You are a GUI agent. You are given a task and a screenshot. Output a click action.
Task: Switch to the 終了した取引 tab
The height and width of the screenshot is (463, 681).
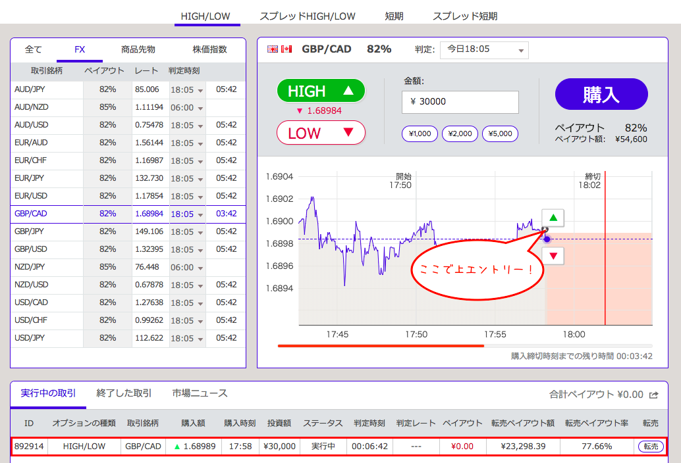(124, 393)
